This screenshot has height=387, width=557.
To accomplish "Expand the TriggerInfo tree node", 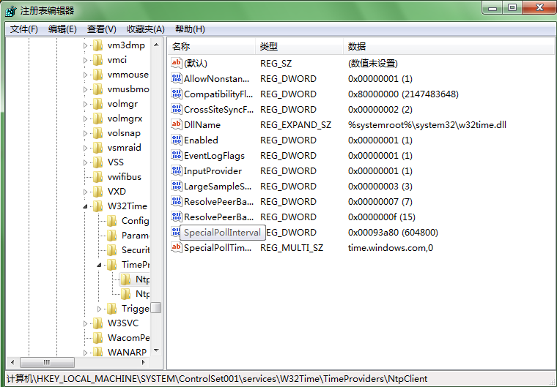I will (x=100, y=309).
